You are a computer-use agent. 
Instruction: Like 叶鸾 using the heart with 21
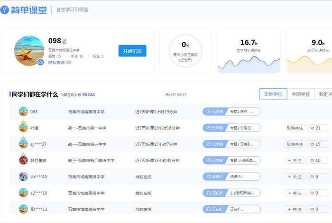coord(318,128)
